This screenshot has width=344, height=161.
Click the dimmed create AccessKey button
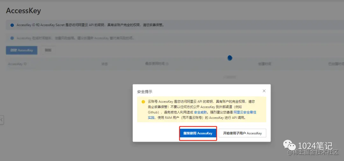coord(22,50)
